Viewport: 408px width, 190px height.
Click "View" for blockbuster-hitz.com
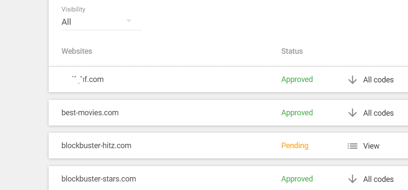tap(371, 146)
